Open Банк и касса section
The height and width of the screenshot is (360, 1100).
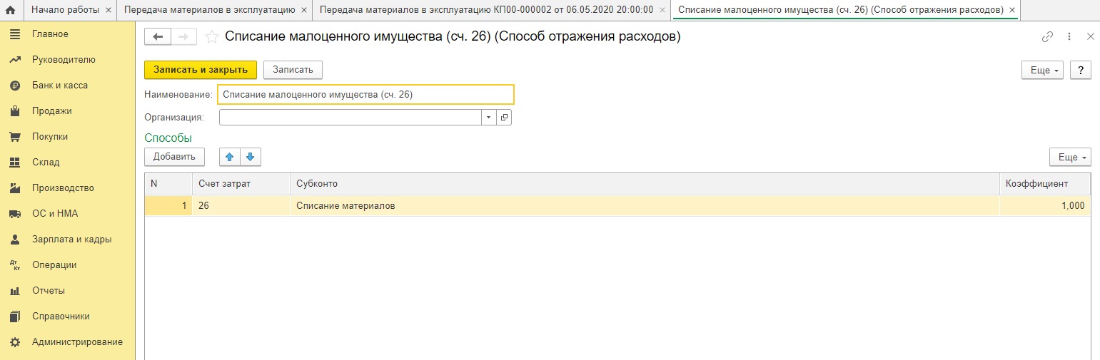[x=60, y=86]
